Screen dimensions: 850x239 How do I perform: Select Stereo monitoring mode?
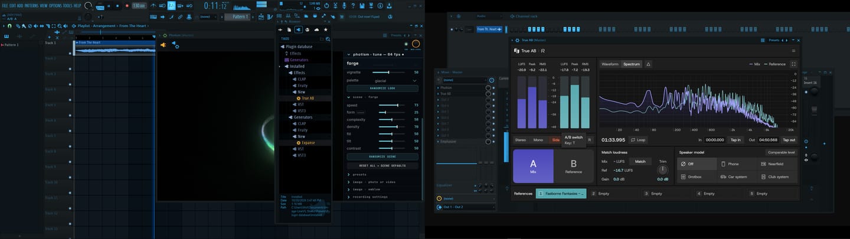[x=520, y=140]
